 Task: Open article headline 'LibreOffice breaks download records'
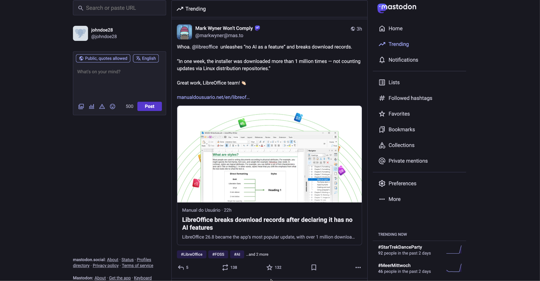tap(267, 224)
